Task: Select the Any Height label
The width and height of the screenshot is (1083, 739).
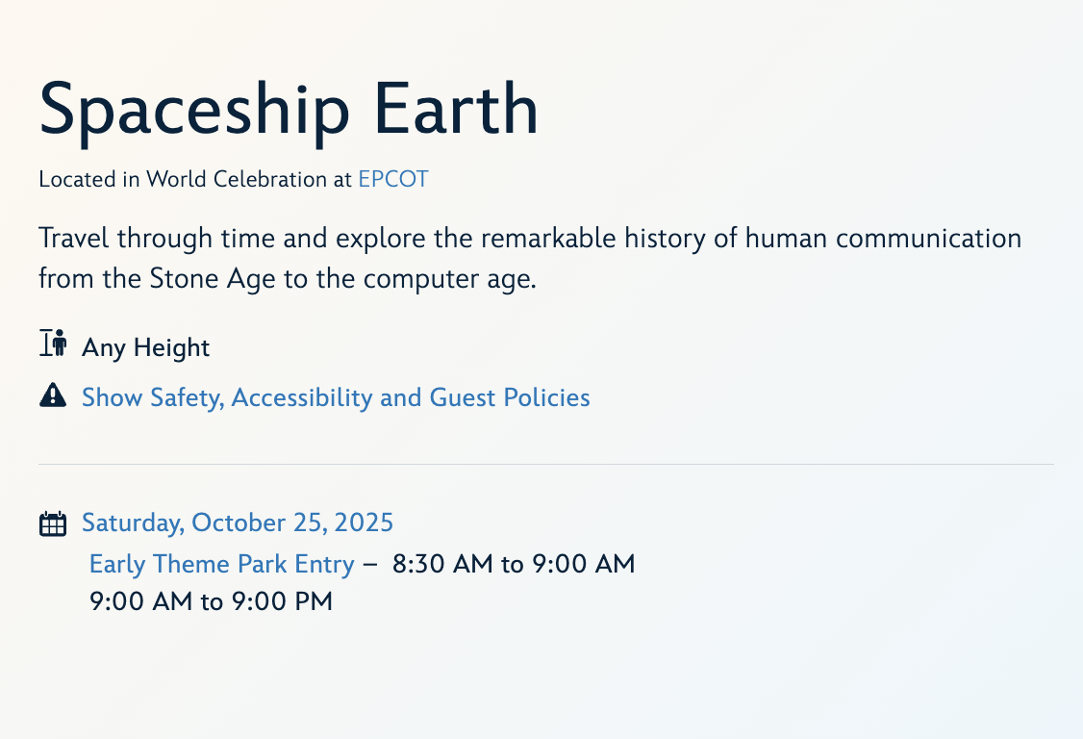Action: point(145,347)
